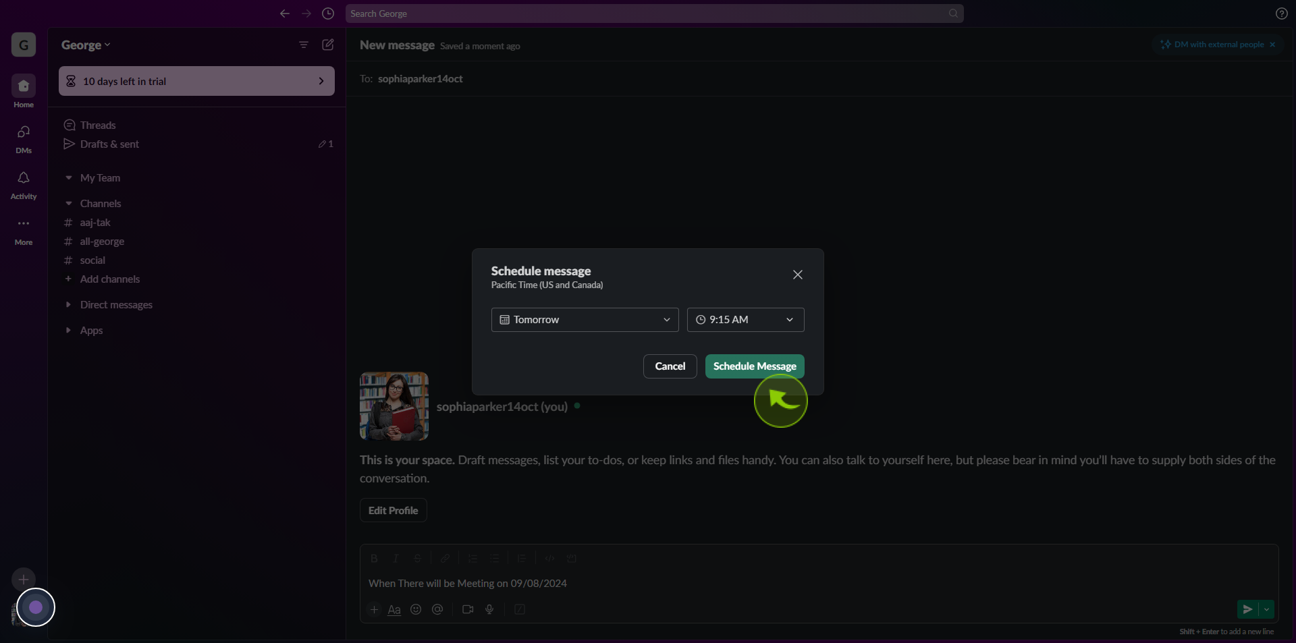Insert a link icon

446,559
